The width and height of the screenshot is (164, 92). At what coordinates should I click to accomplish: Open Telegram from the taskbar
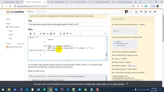[80, 90]
